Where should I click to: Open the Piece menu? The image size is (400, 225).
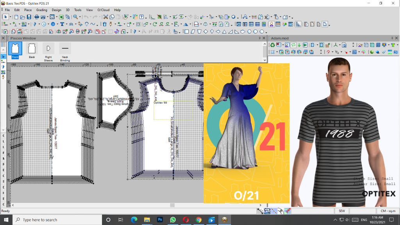28,10
